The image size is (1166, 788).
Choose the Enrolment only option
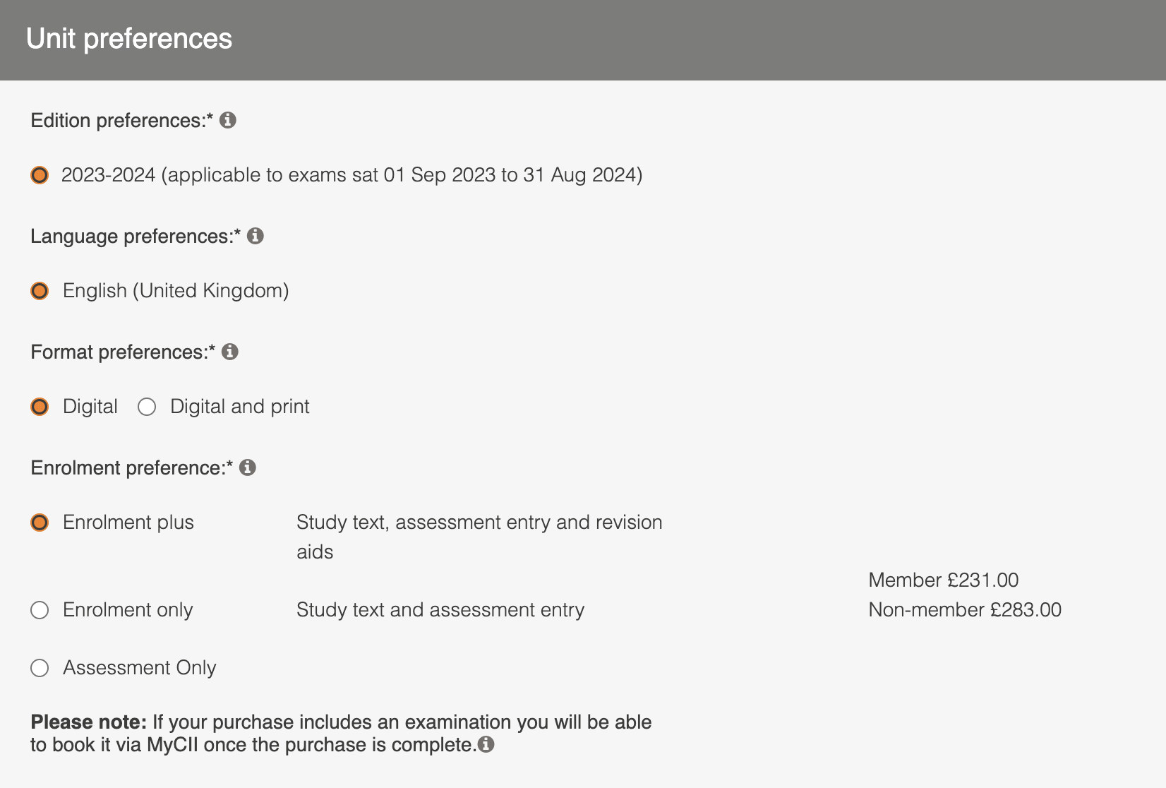(x=39, y=610)
